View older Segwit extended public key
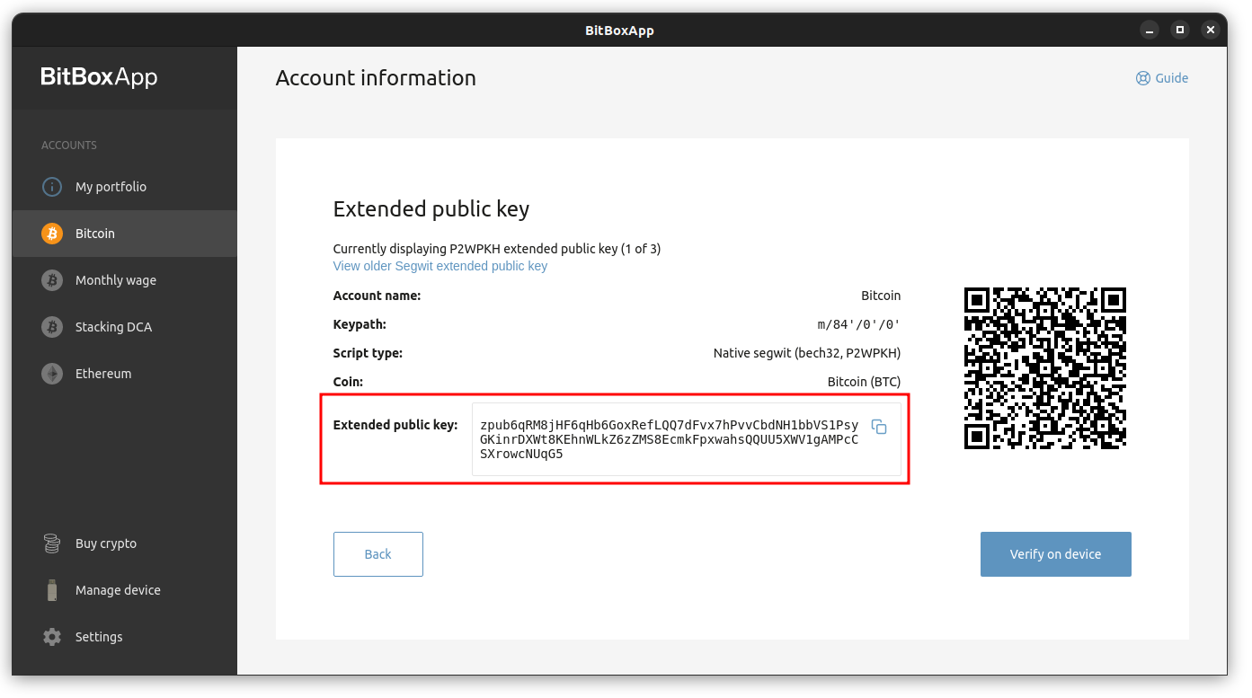 [440, 266]
